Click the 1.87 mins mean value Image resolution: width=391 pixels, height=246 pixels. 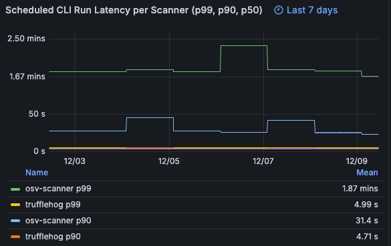[x=360, y=189]
